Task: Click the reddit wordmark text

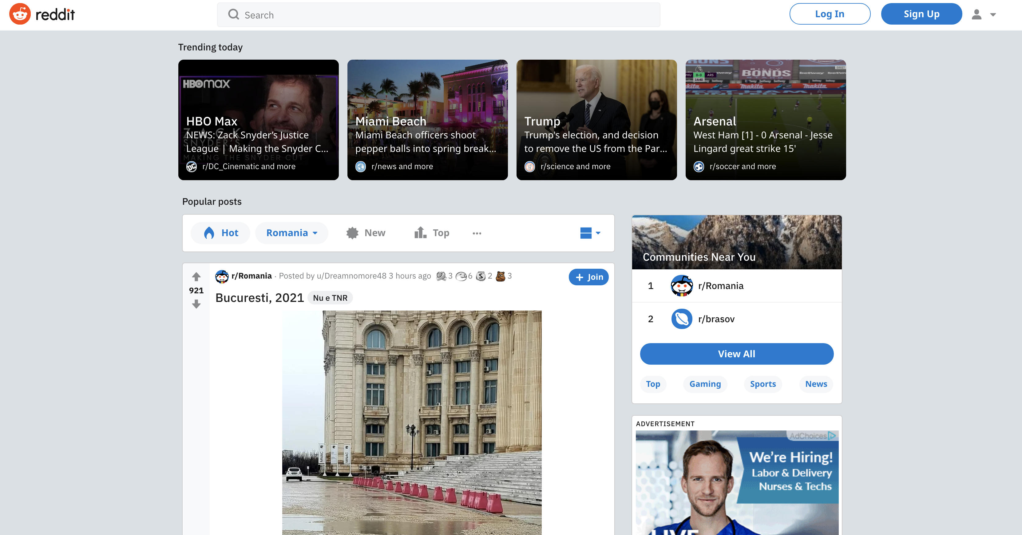Action: point(55,15)
